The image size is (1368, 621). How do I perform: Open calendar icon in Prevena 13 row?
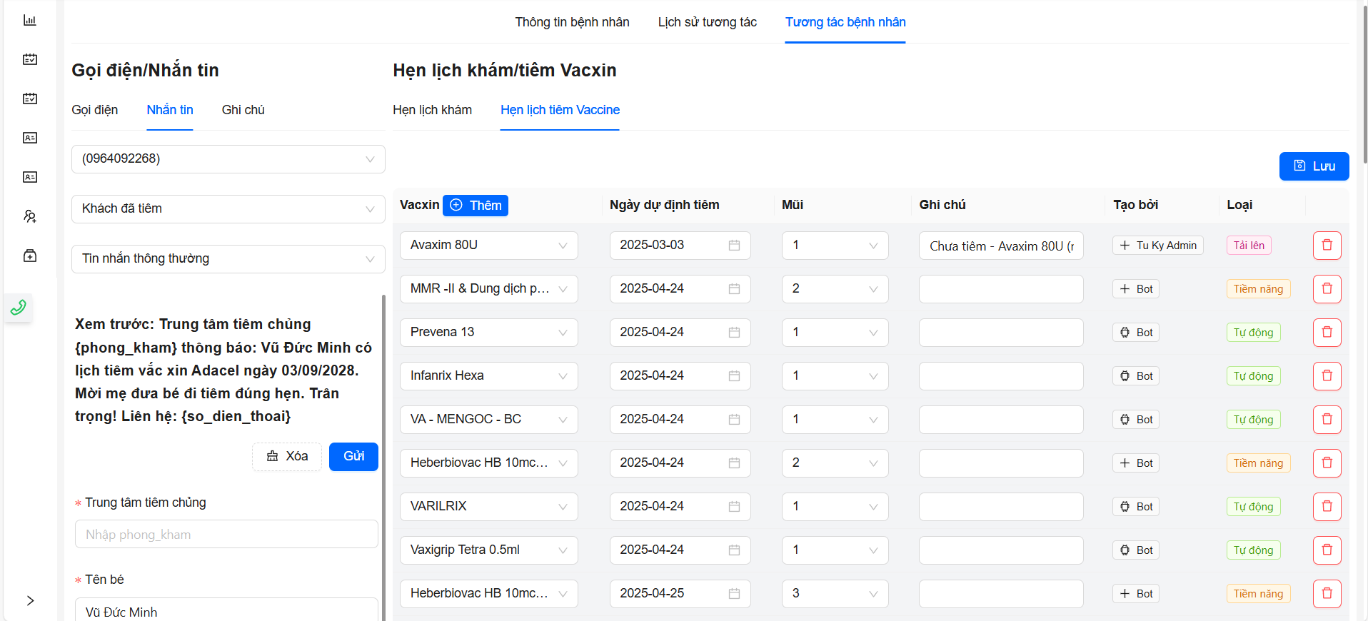click(734, 333)
